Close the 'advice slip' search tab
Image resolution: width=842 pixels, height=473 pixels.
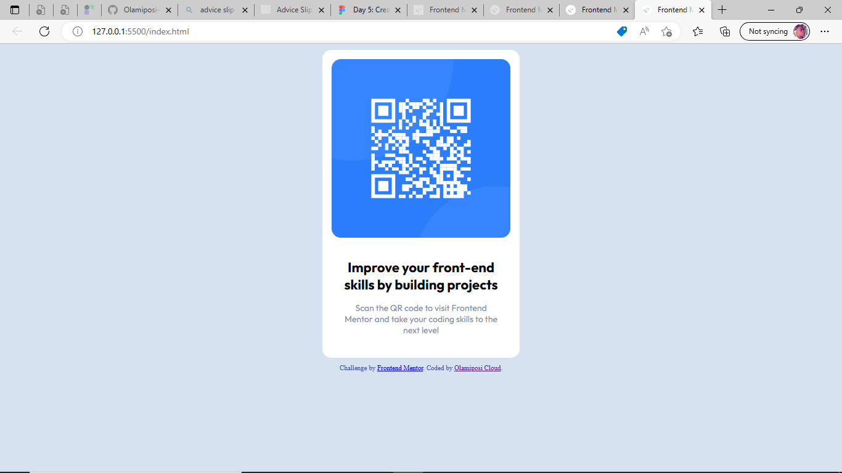pos(245,10)
